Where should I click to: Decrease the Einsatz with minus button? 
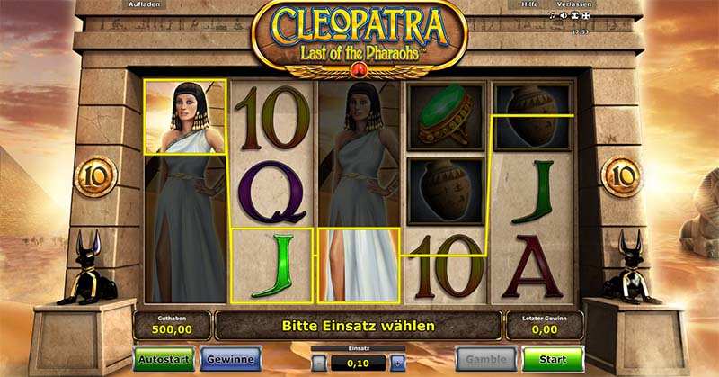click(319, 364)
